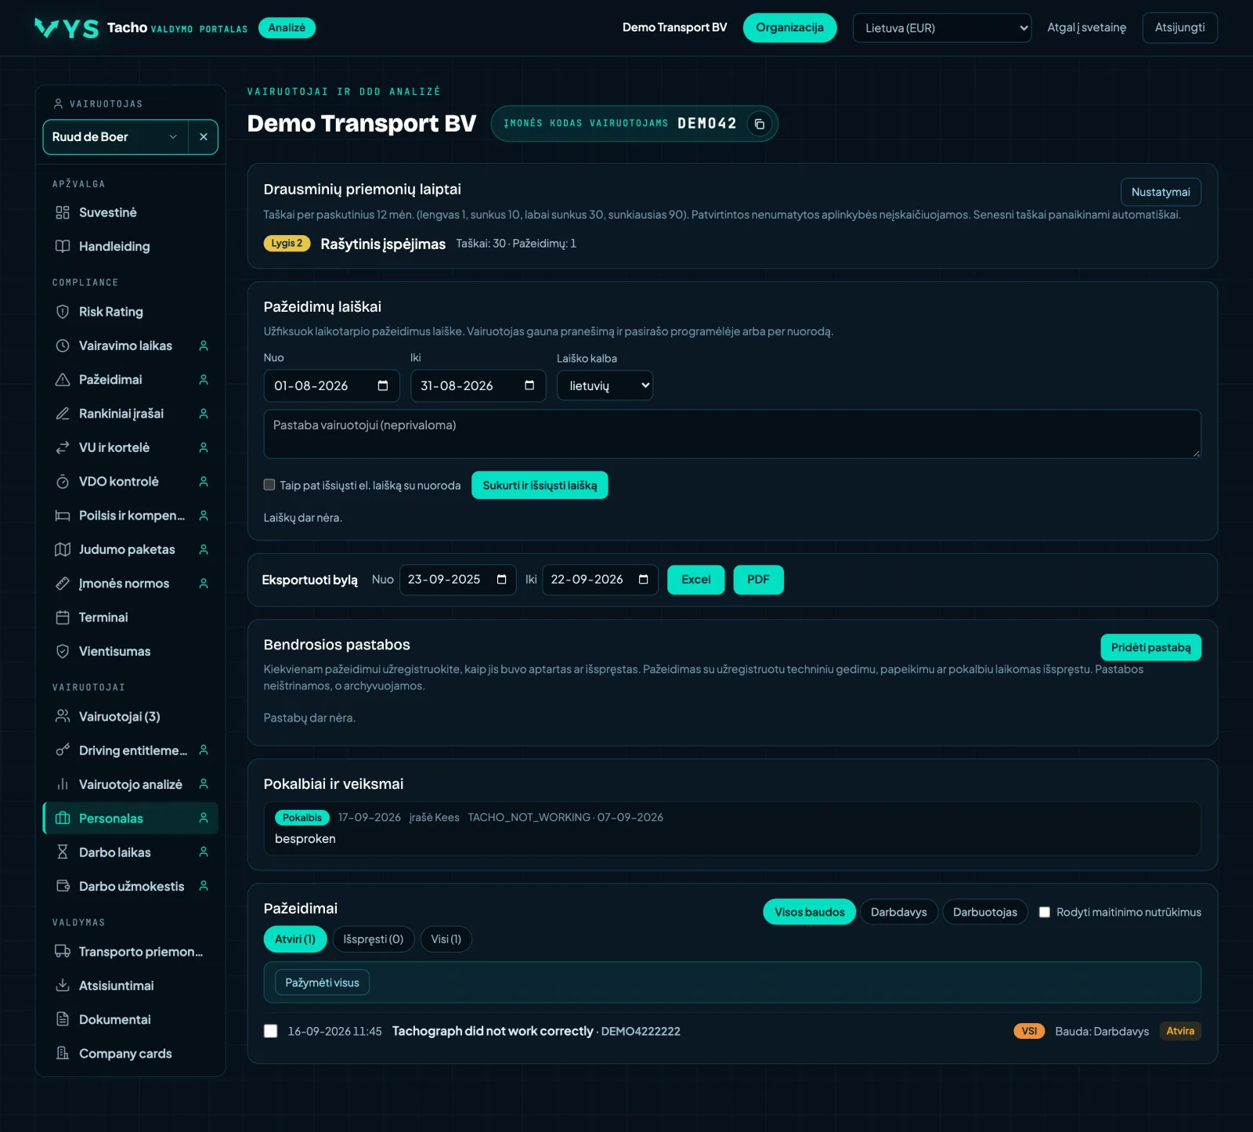
Task: Expand the Lietuva (EUR) country dropdown
Action: [x=941, y=28]
